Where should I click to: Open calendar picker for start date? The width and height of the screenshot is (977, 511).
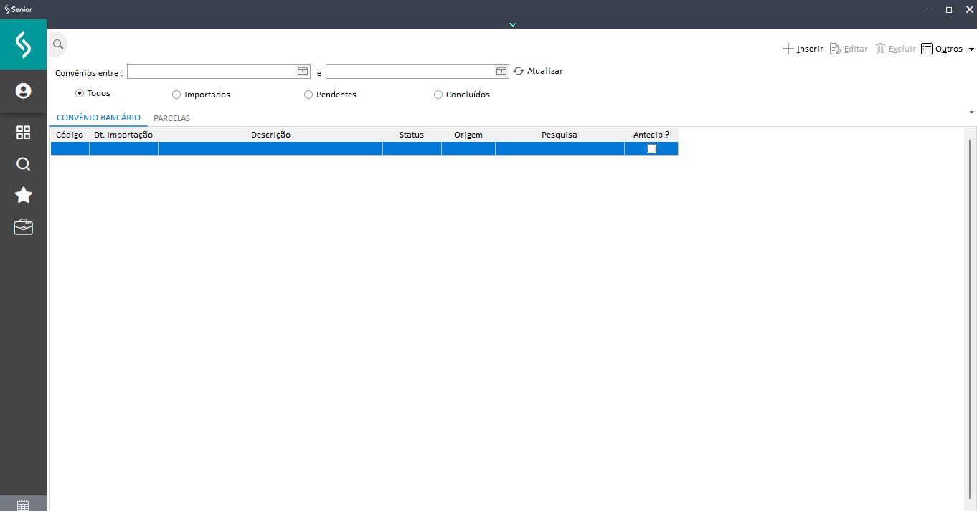click(303, 71)
